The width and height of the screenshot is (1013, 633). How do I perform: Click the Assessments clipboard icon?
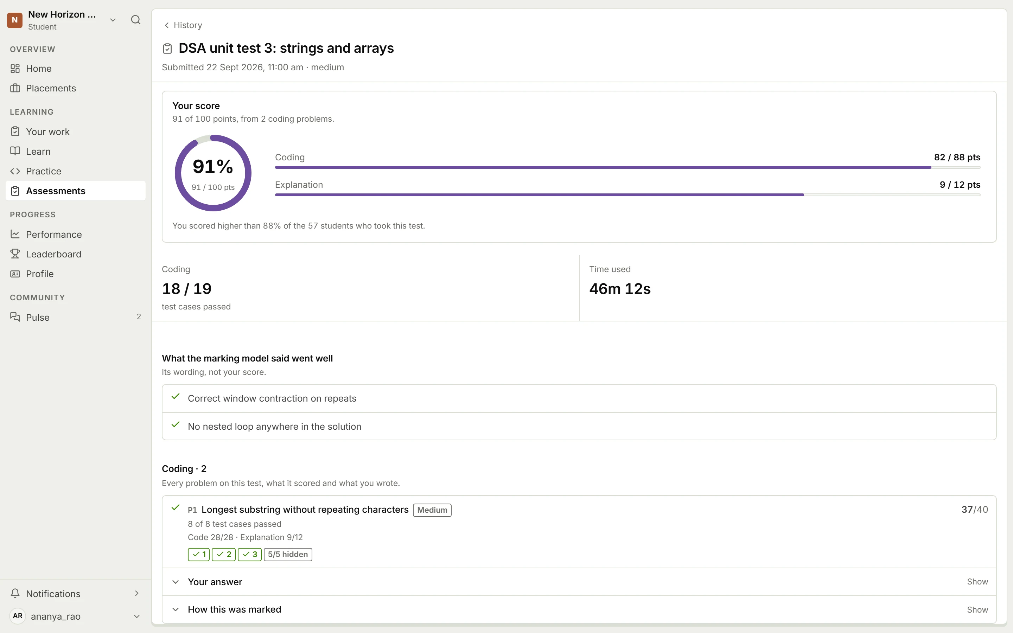point(15,191)
